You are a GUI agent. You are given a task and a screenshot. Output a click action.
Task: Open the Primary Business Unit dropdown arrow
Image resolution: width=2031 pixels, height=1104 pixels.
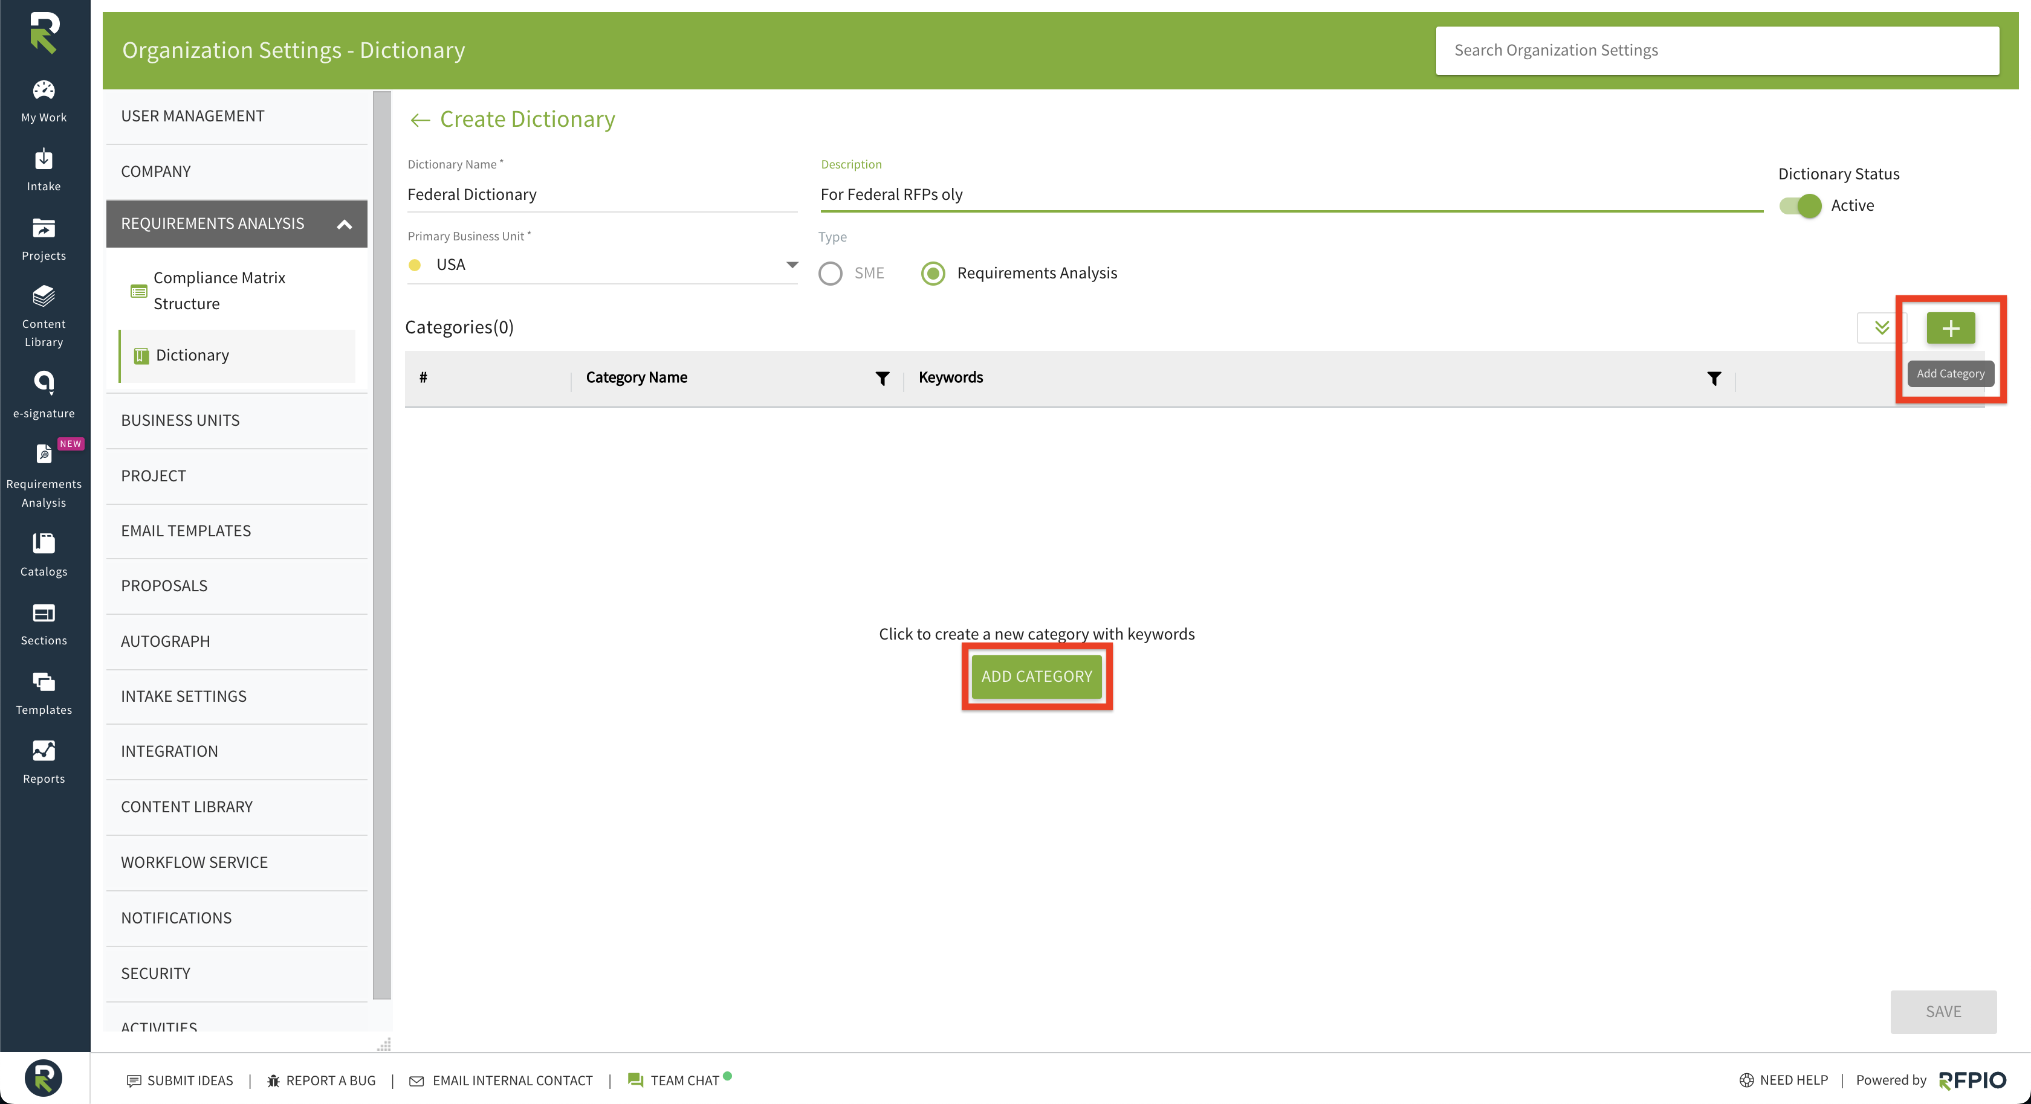pyautogui.click(x=792, y=265)
